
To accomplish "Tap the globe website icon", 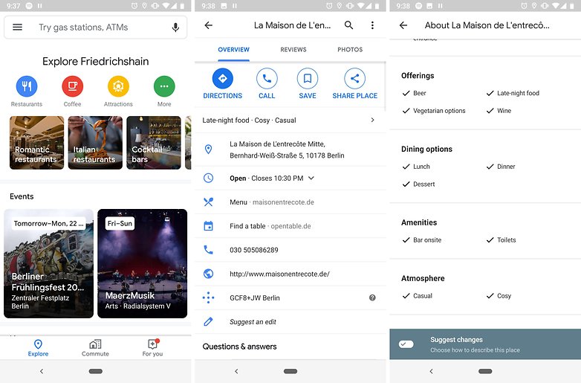I will (x=208, y=274).
